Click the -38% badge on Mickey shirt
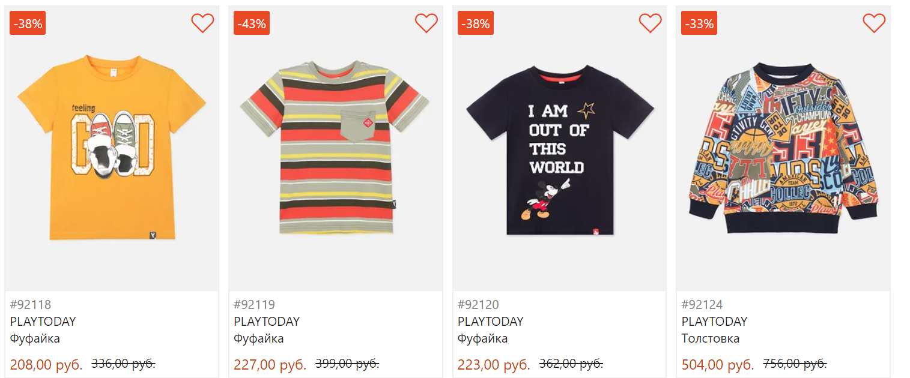The width and height of the screenshot is (910, 378). [x=476, y=23]
